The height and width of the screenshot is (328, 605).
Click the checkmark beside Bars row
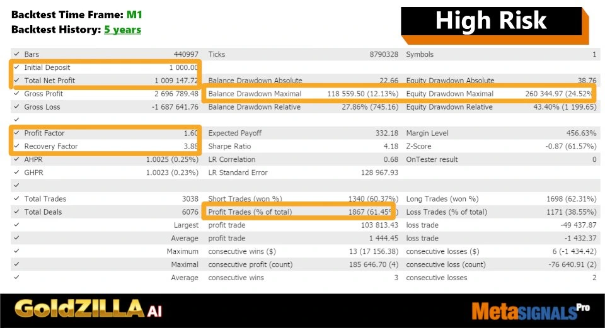16,55
